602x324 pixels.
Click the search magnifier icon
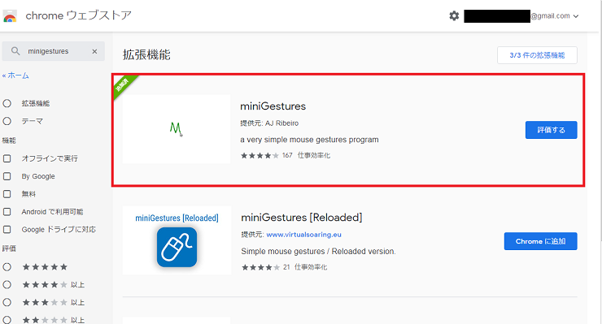[x=15, y=51]
